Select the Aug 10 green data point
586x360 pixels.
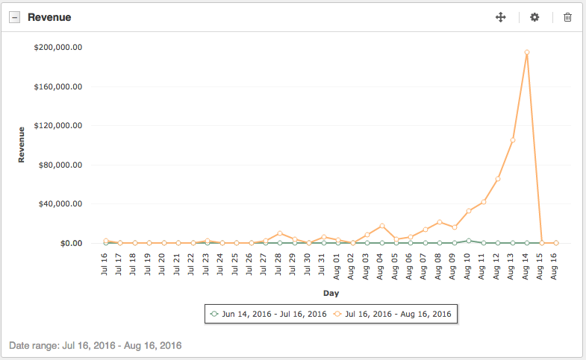click(469, 241)
